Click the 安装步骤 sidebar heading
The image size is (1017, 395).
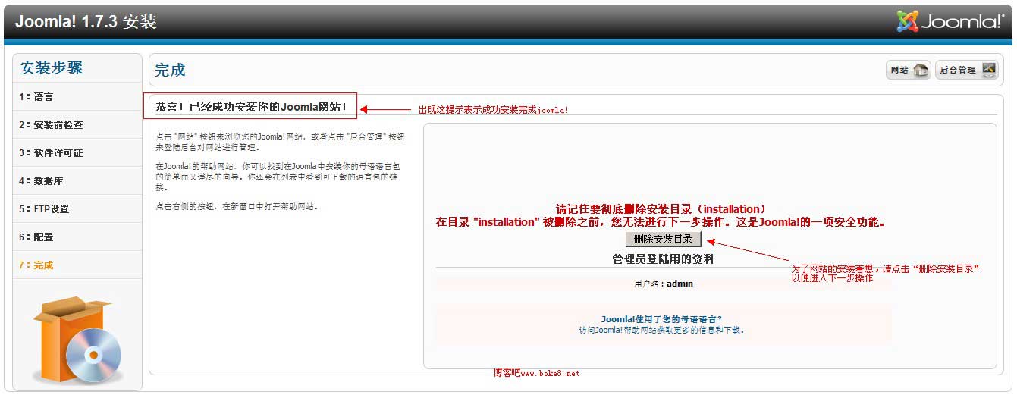(52, 67)
